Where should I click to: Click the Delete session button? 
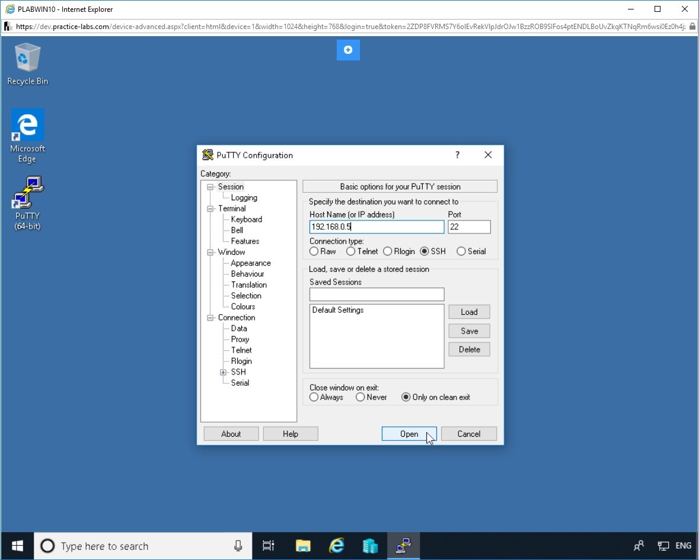[x=469, y=349]
